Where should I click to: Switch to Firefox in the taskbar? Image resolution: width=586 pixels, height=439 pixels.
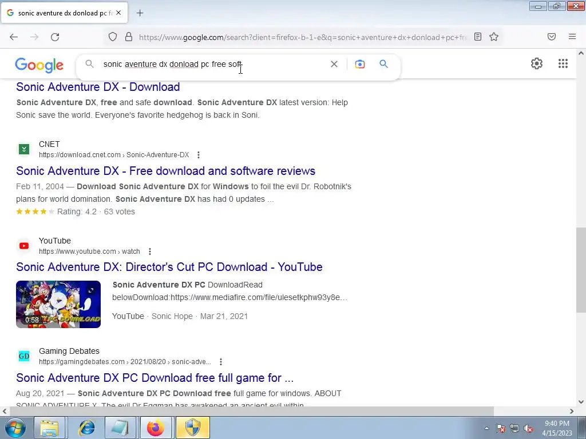(156, 428)
